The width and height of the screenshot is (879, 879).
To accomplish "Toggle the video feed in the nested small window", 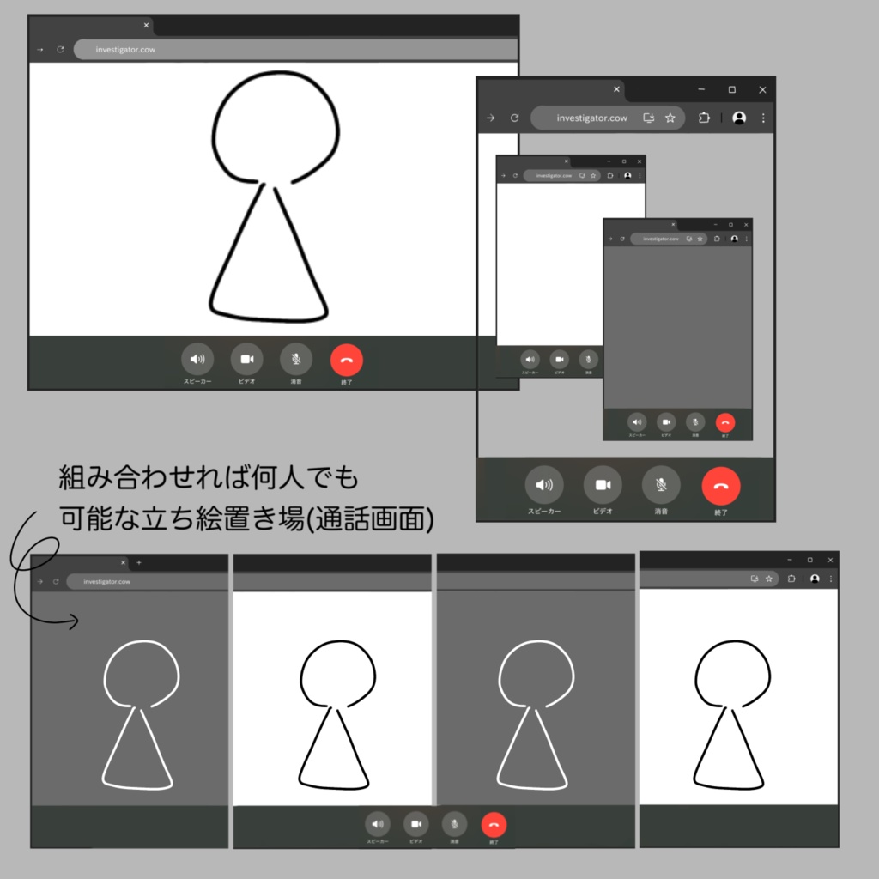I will coord(559,361).
